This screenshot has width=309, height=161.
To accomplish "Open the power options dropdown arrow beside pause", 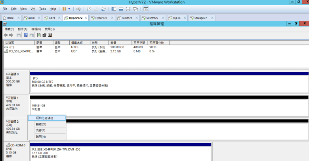I will 69,9.
